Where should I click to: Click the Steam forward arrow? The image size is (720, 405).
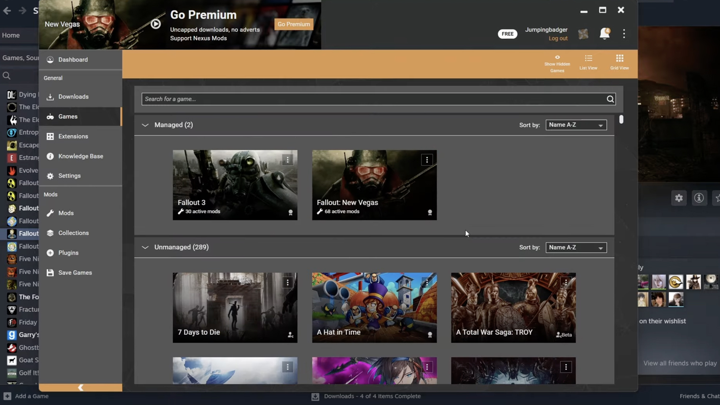pyautogui.click(x=22, y=10)
